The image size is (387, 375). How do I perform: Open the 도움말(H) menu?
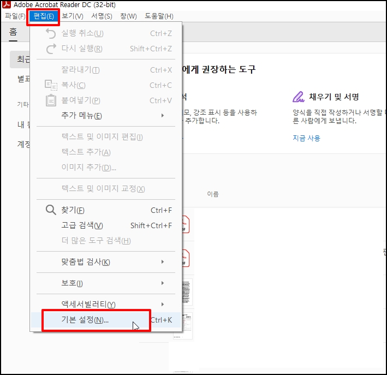point(159,16)
